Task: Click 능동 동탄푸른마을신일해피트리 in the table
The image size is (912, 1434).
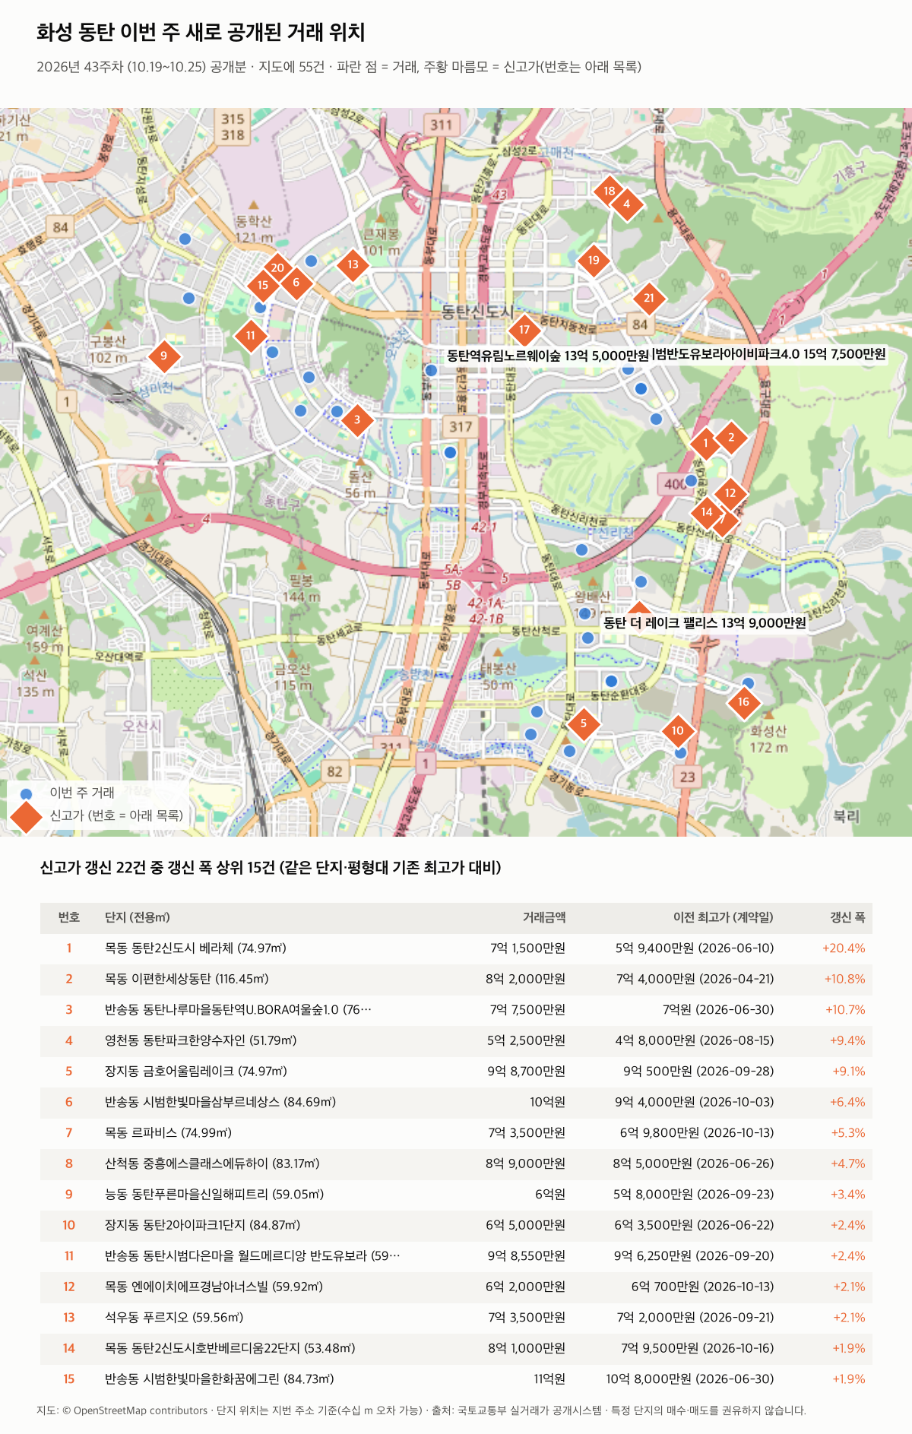Action: pyautogui.click(x=214, y=1194)
